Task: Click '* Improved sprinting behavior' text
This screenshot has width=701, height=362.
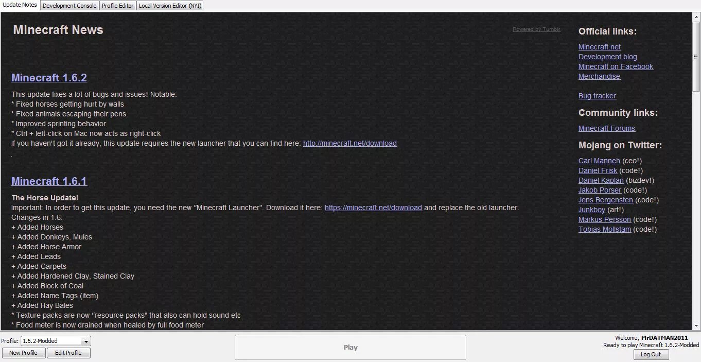Action: 59,124
